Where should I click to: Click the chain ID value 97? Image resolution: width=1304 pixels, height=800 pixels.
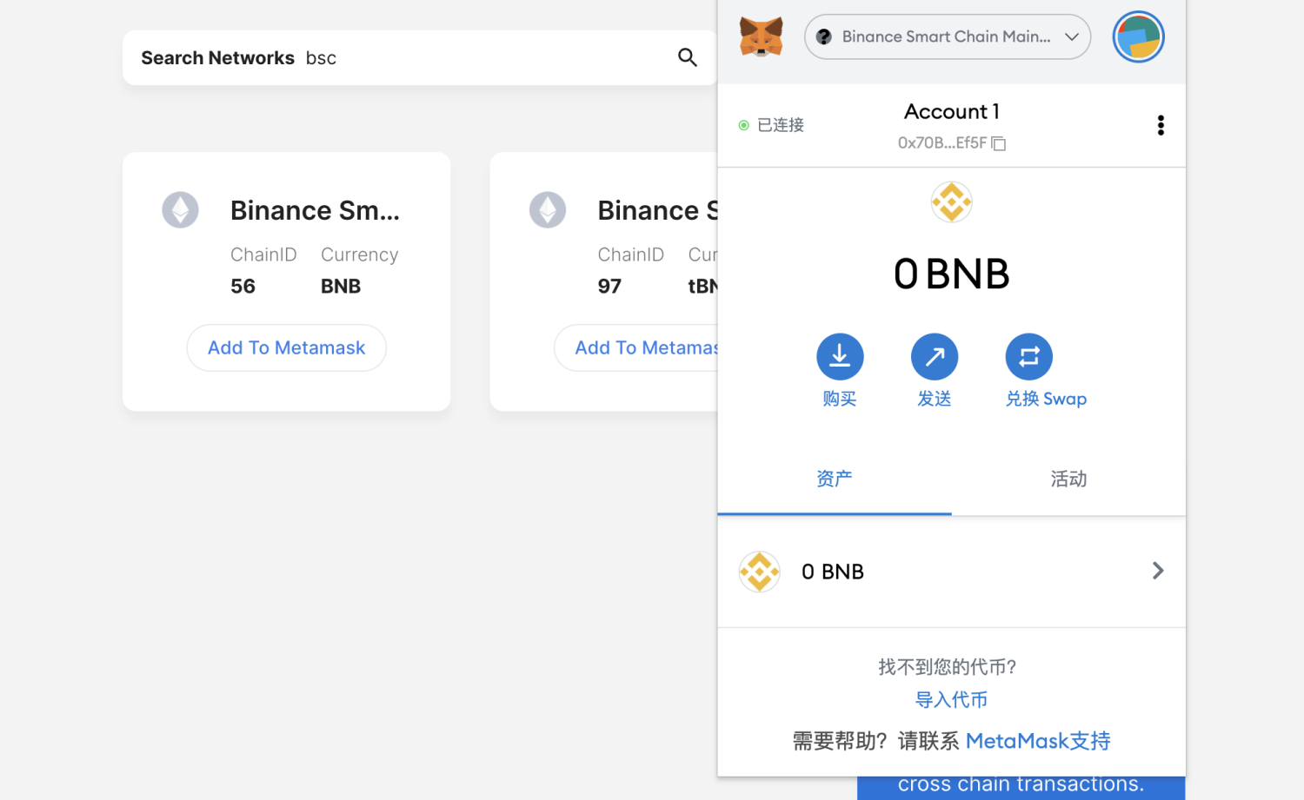(x=609, y=286)
